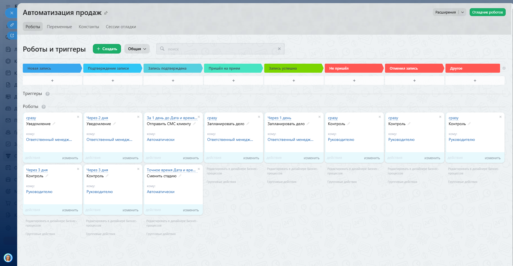Pin the Автоматизация продаж page title

106,13
